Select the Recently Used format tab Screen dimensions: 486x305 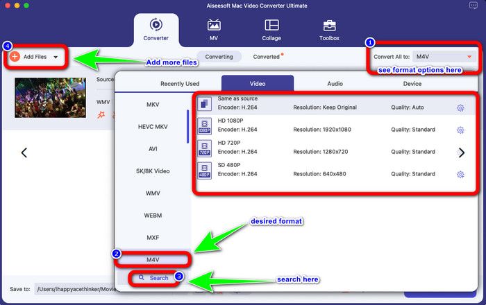180,83
